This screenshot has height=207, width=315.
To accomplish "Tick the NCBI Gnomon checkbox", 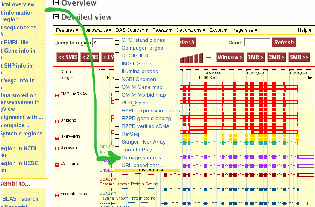I will (117, 78).
